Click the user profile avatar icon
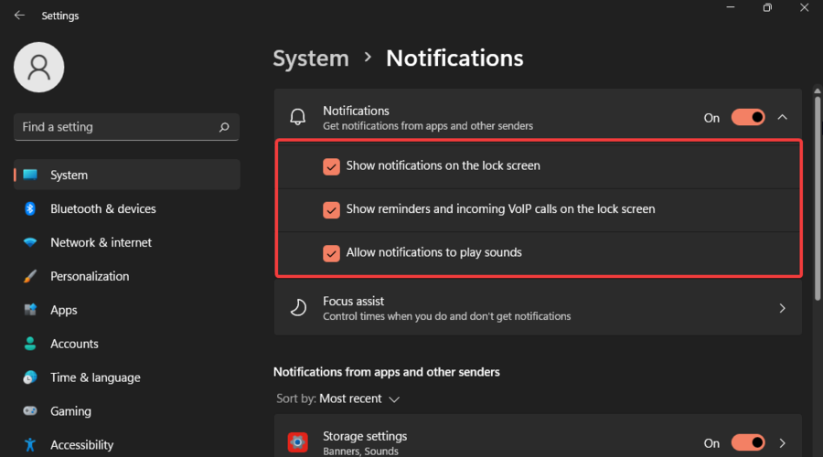 (39, 67)
